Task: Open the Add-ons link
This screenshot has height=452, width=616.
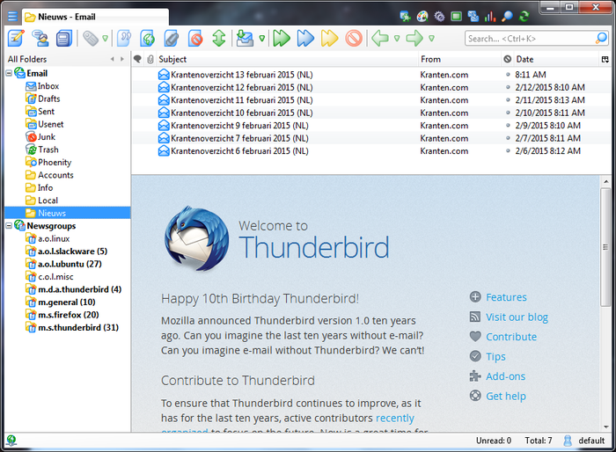Action: tap(506, 376)
